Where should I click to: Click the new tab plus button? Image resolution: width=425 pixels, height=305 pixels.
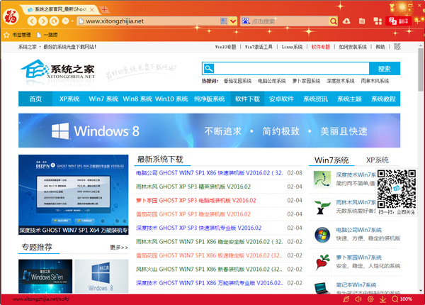pos(104,9)
